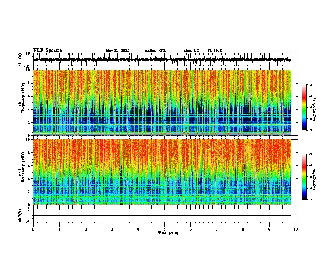Click the ch.1 colorbar log(PSD) label
333x257 pixels.
point(315,110)
